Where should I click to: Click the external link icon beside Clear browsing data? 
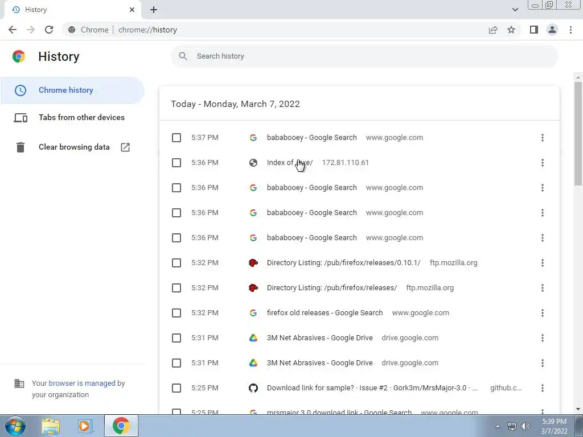click(x=125, y=147)
